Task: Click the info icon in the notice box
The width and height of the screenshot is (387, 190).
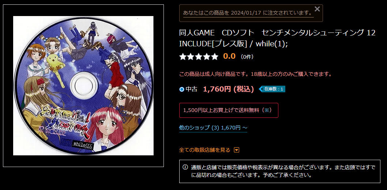Action: [185, 167]
